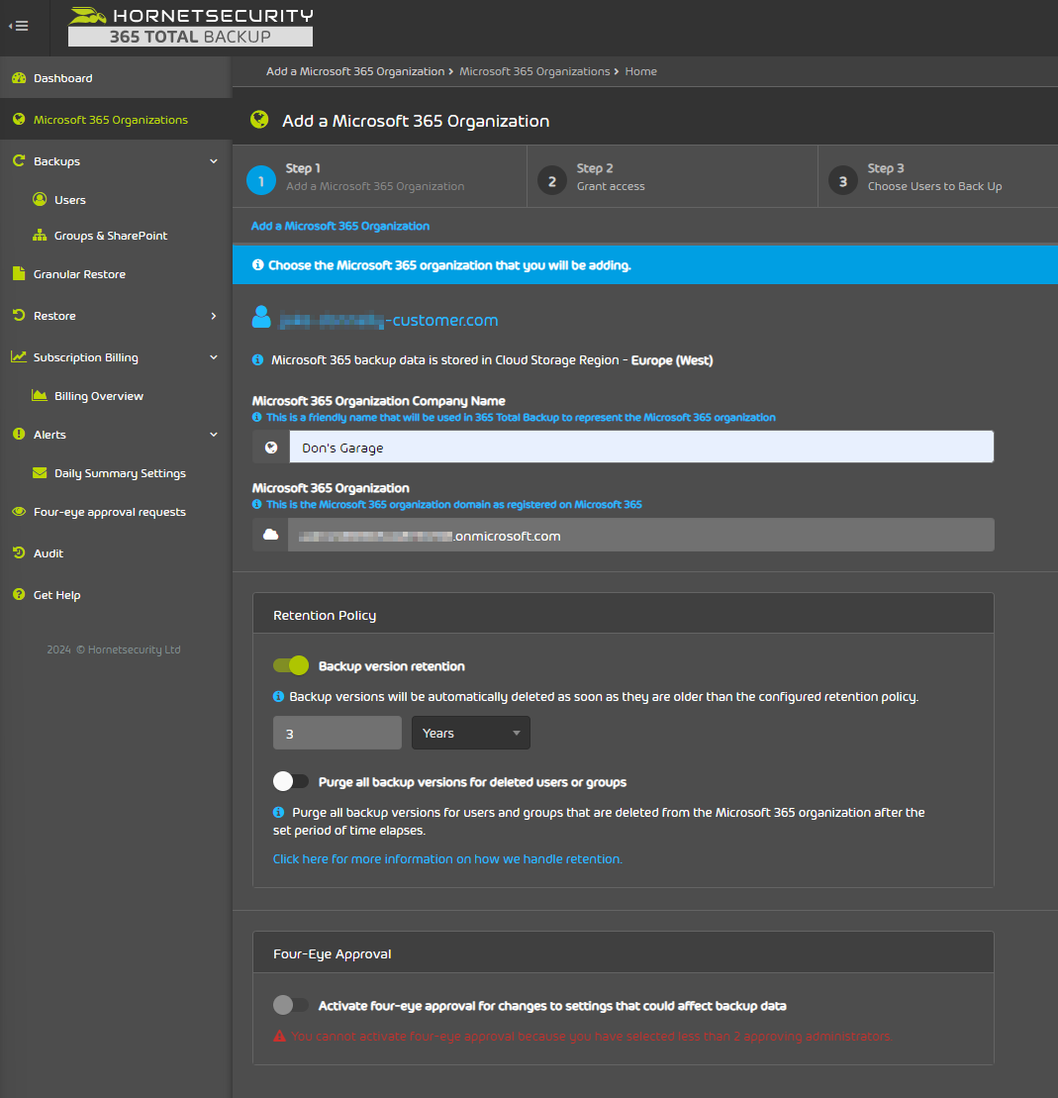Open the Dashboard
Image resolution: width=1058 pixels, height=1098 pixels.
click(x=61, y=77)
